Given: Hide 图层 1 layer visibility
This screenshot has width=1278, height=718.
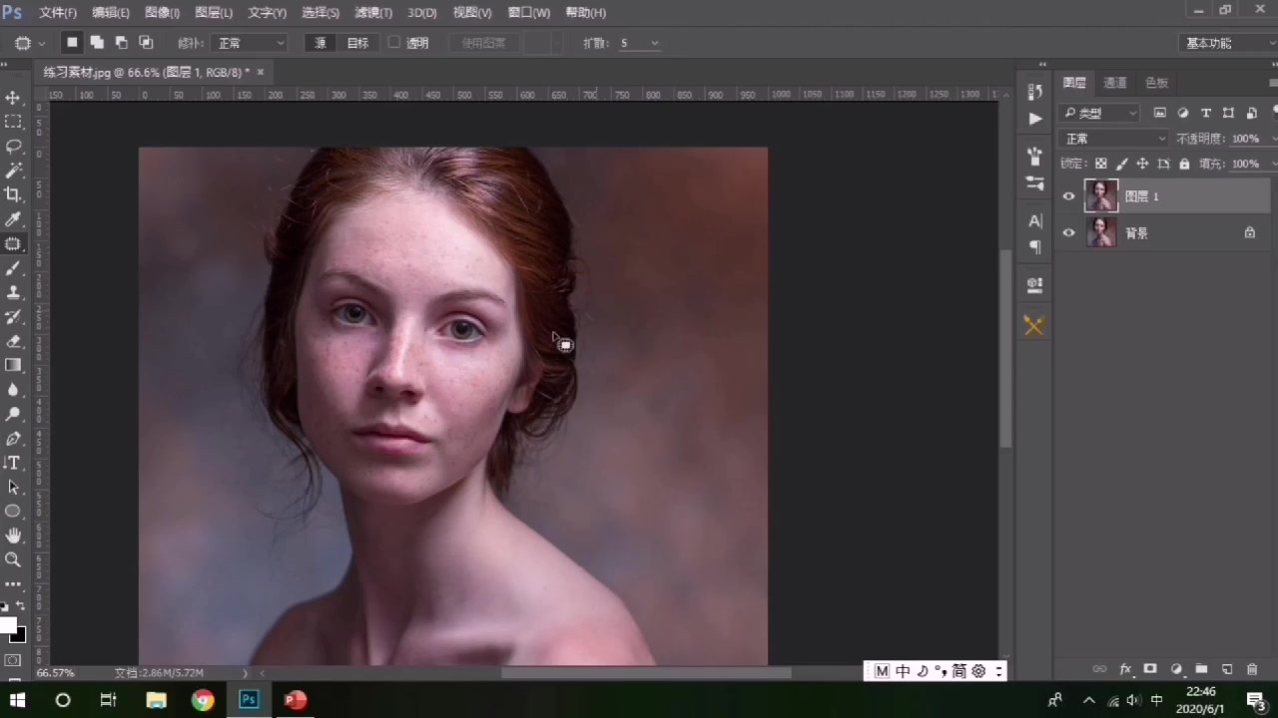Looking at the screenshot, I should [x=1069, y=196].
